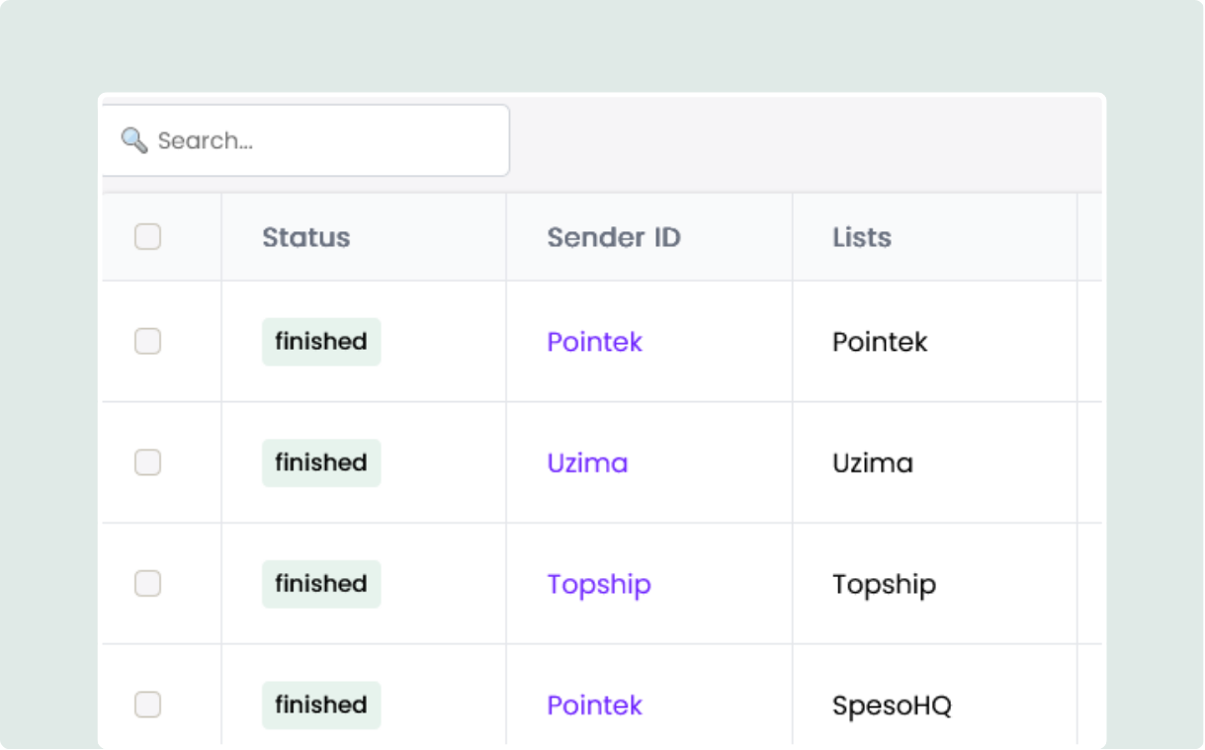Open Pointek sender link in SpesoHQ row
The height and width of the screenshot is (750, 1205).
[595, 705]
